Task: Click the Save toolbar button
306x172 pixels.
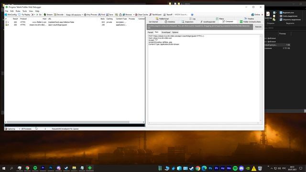Action: tap(109, 15)
